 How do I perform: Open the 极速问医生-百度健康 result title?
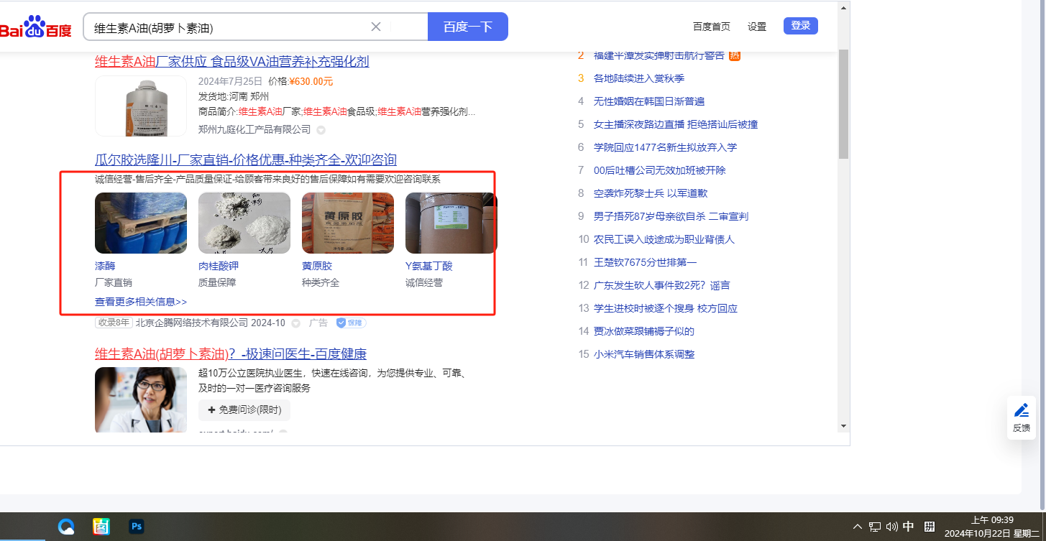(231, 353)
